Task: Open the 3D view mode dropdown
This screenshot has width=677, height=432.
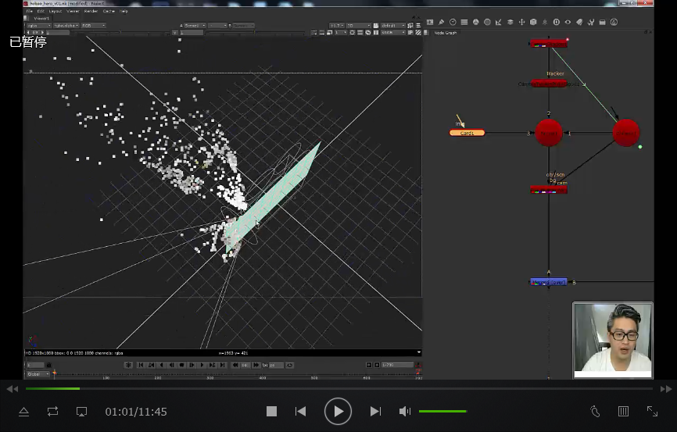Action: tap(359, 26)
